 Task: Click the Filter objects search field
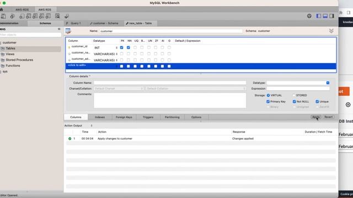click(x=30, y=35)
